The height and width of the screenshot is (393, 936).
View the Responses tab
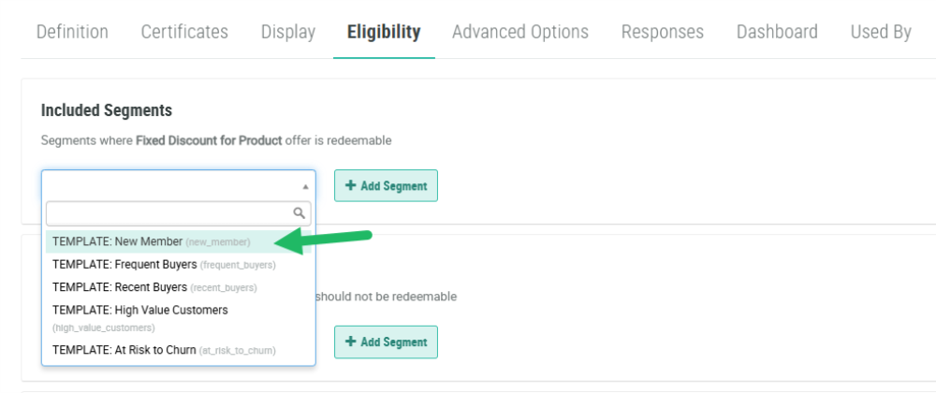[x=663, y=32]
